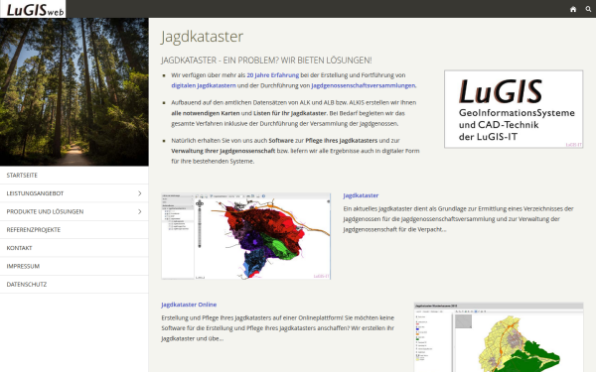Screen dimensions: 596x372
Task: Click the 'Jagdkataster' page title
Action: (x=202, y=37)
